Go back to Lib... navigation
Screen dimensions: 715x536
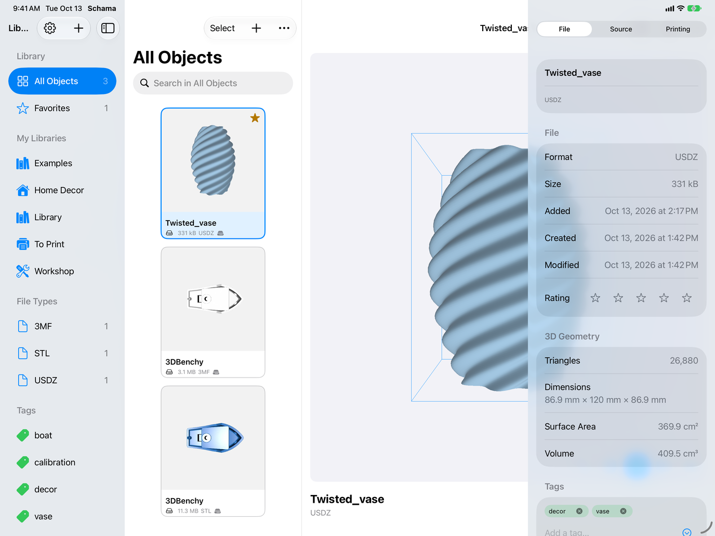click(18, 28)
